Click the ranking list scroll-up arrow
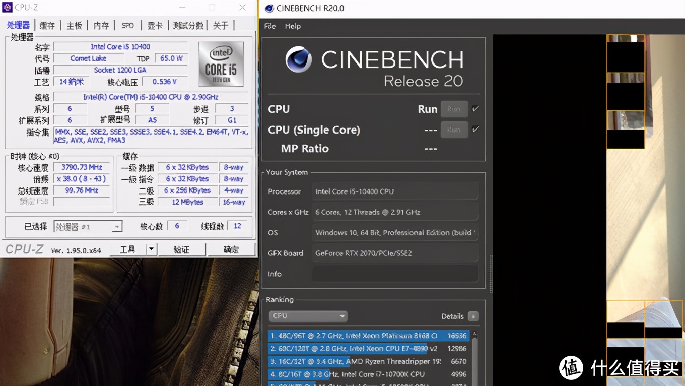685x386 pixels. [474, 334]
